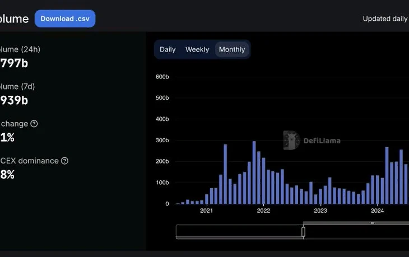409x257 pixels.
Task: Click the chart range slider handle
Action: pyautogui.click(x=303, y=232)
